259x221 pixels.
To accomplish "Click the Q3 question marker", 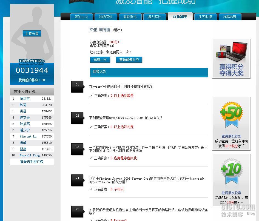I will coord(78,149).
